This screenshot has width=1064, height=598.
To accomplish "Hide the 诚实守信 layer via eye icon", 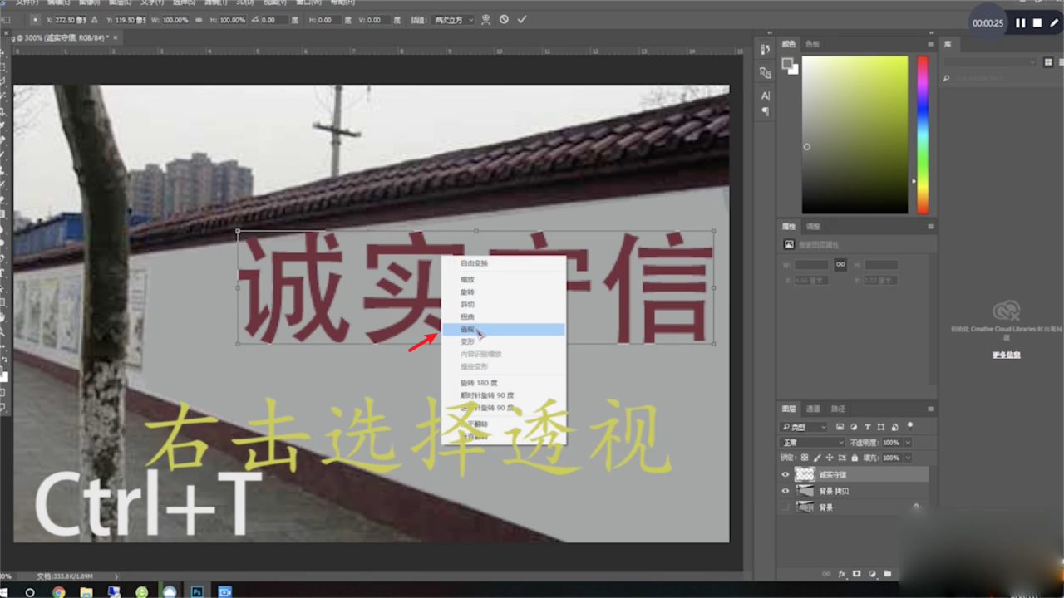I will [786, 474].
